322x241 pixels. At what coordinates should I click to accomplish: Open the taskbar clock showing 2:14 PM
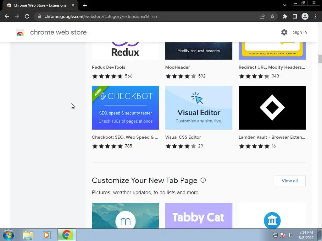point(306,235)
